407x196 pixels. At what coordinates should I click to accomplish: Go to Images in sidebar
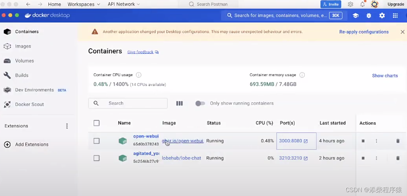click(x=23, y=46)
